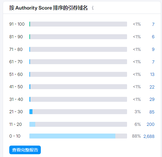162x157 pixels.
Task: Click the 88% percentage label
Action: 136,136
